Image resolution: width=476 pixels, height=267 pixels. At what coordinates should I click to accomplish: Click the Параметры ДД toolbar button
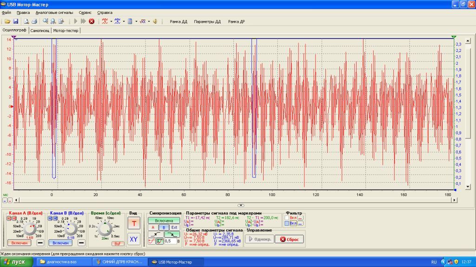pyautogui.click(x=207, y=21)
